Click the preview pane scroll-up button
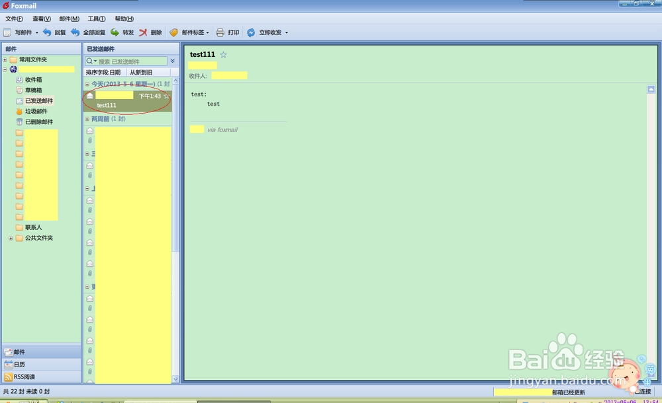This screenshot has height=403, width=662. (651, 89)
